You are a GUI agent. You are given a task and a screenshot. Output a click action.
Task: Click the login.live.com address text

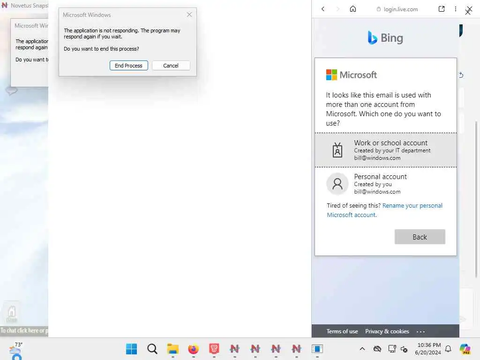[x=400, y=9]
